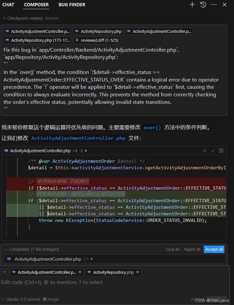Start a new composer with plus icon

tap(192, 5)
